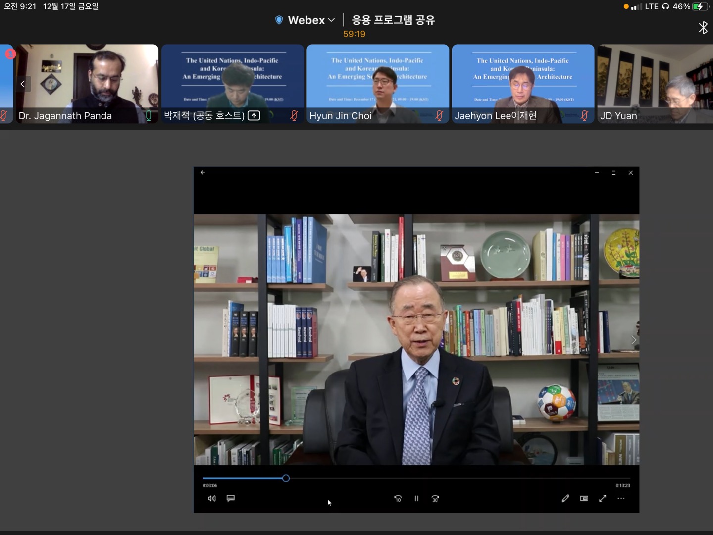Screen dimensions: 713x535
Task: Mute the video player volume
Action: tap(211, 498)
